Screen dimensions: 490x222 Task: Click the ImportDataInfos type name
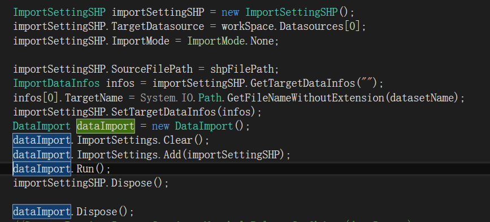57,83
